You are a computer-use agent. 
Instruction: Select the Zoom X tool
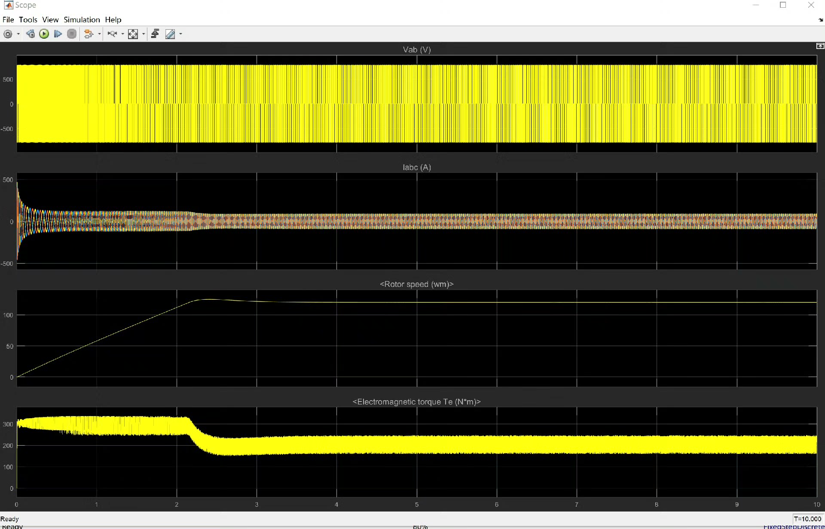112,34
